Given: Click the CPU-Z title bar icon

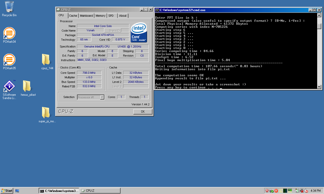Looking at the screenshot, I should [58, 10].
